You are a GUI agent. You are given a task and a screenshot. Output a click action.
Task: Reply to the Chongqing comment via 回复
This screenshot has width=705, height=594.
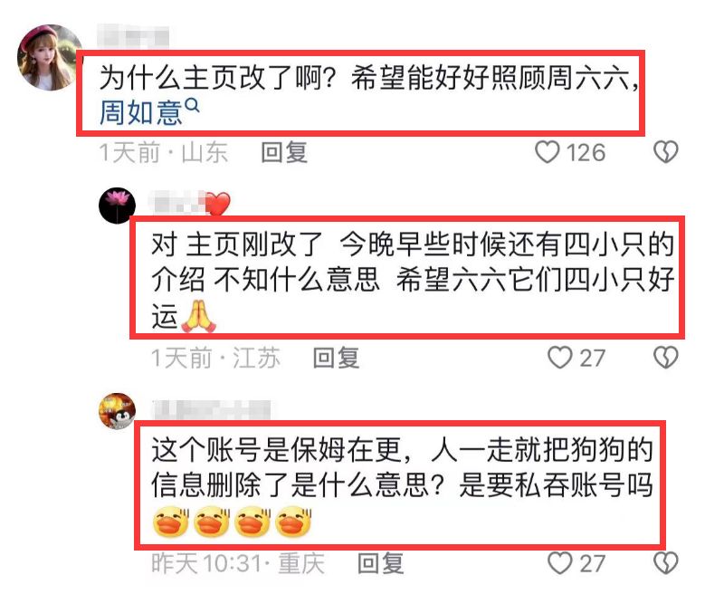click(x=380, y=563)
